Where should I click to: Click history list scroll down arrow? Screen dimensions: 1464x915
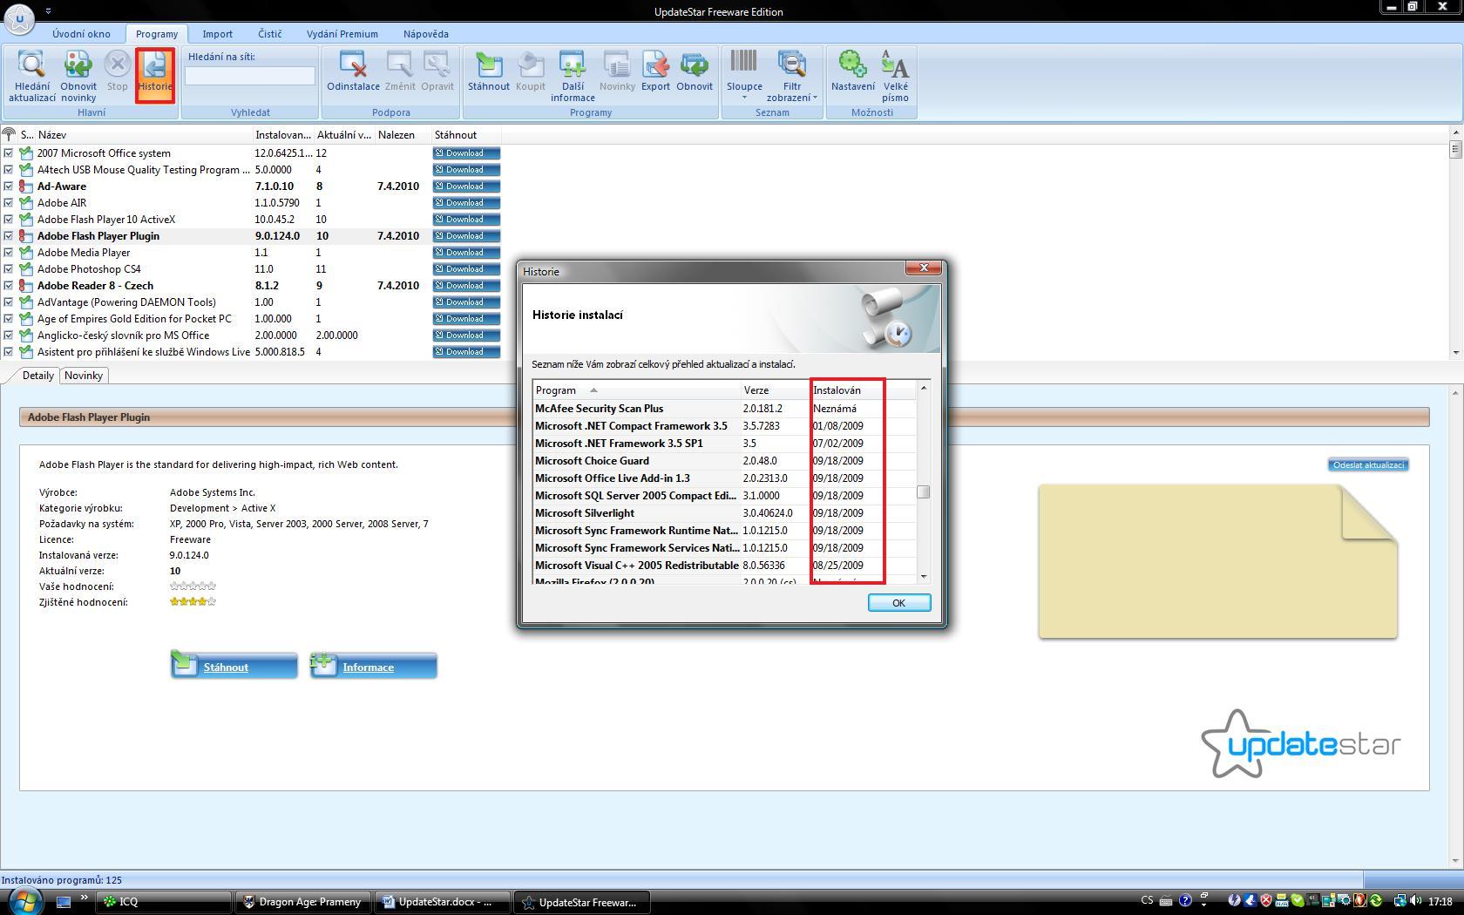[x=923, y=576]
